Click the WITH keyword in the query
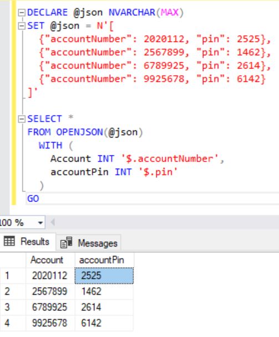Viewport: 279px width, 337px height. tap(50, 146)
